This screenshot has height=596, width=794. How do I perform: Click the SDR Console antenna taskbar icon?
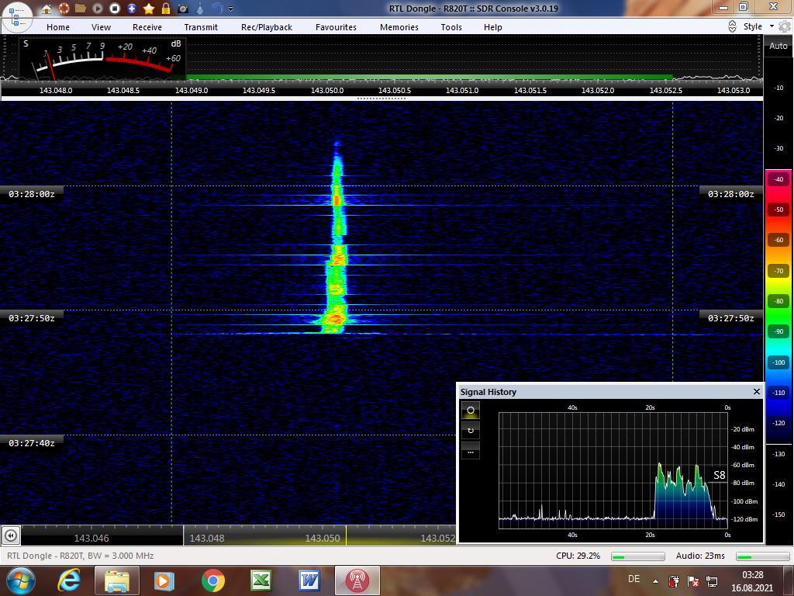[x=357, y=580]
